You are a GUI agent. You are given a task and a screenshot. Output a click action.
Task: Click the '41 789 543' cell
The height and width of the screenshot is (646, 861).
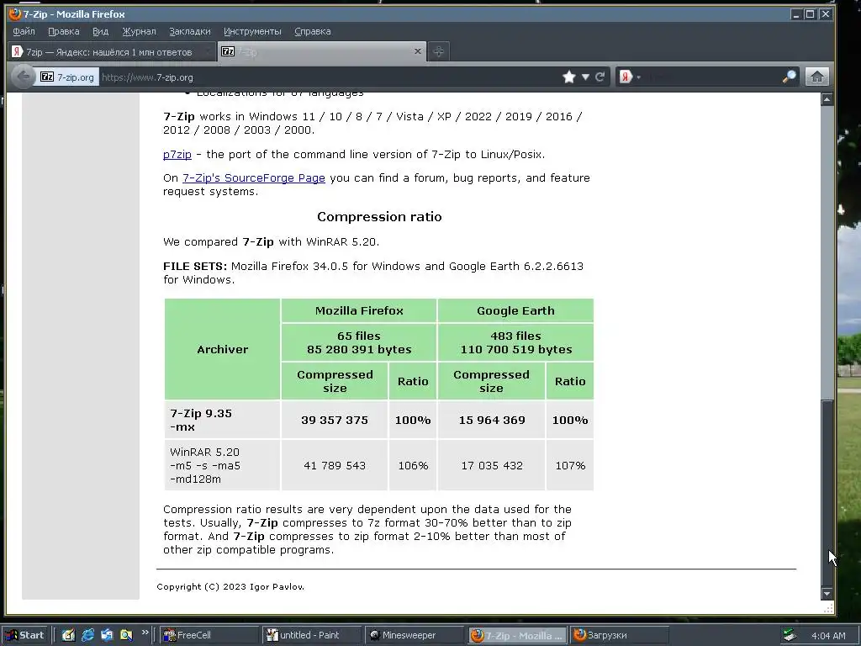pyautogui.click(x=335, y=465)
